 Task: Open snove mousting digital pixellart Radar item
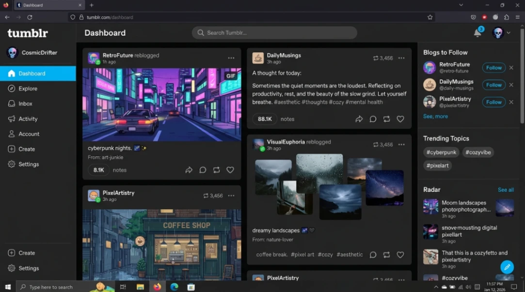click(x=468, y=234)
